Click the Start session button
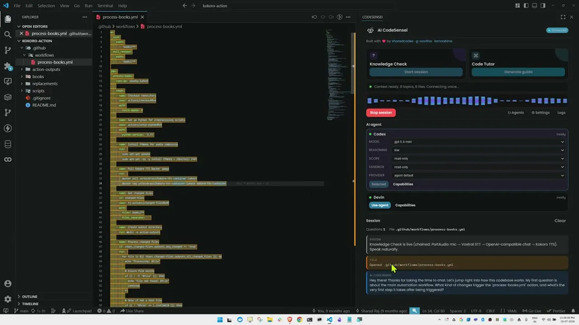 416,72
